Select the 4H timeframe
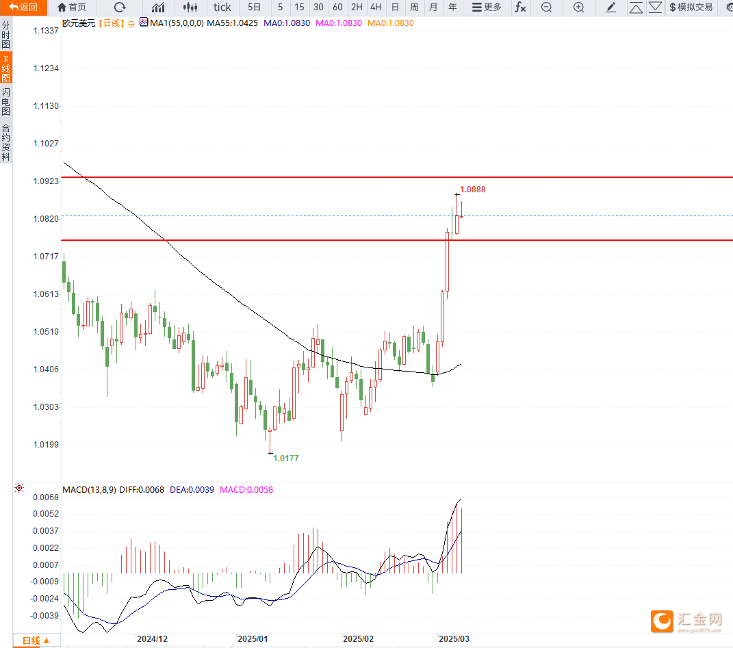 pyautogui.click(x=376, y=7)
